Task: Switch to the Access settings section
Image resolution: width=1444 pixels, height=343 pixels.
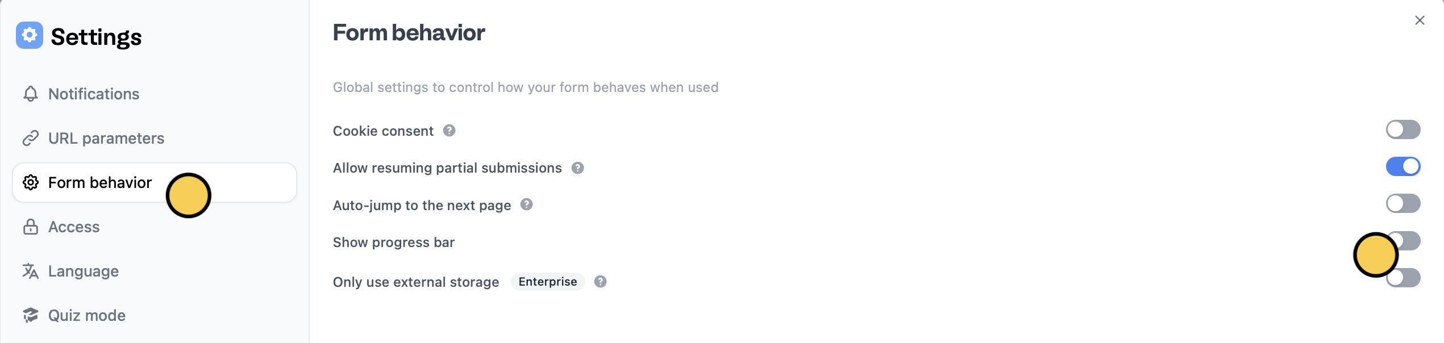Action: click(x=74, y=227)
